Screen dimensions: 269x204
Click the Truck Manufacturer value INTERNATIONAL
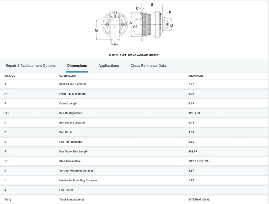coord(199,199)
